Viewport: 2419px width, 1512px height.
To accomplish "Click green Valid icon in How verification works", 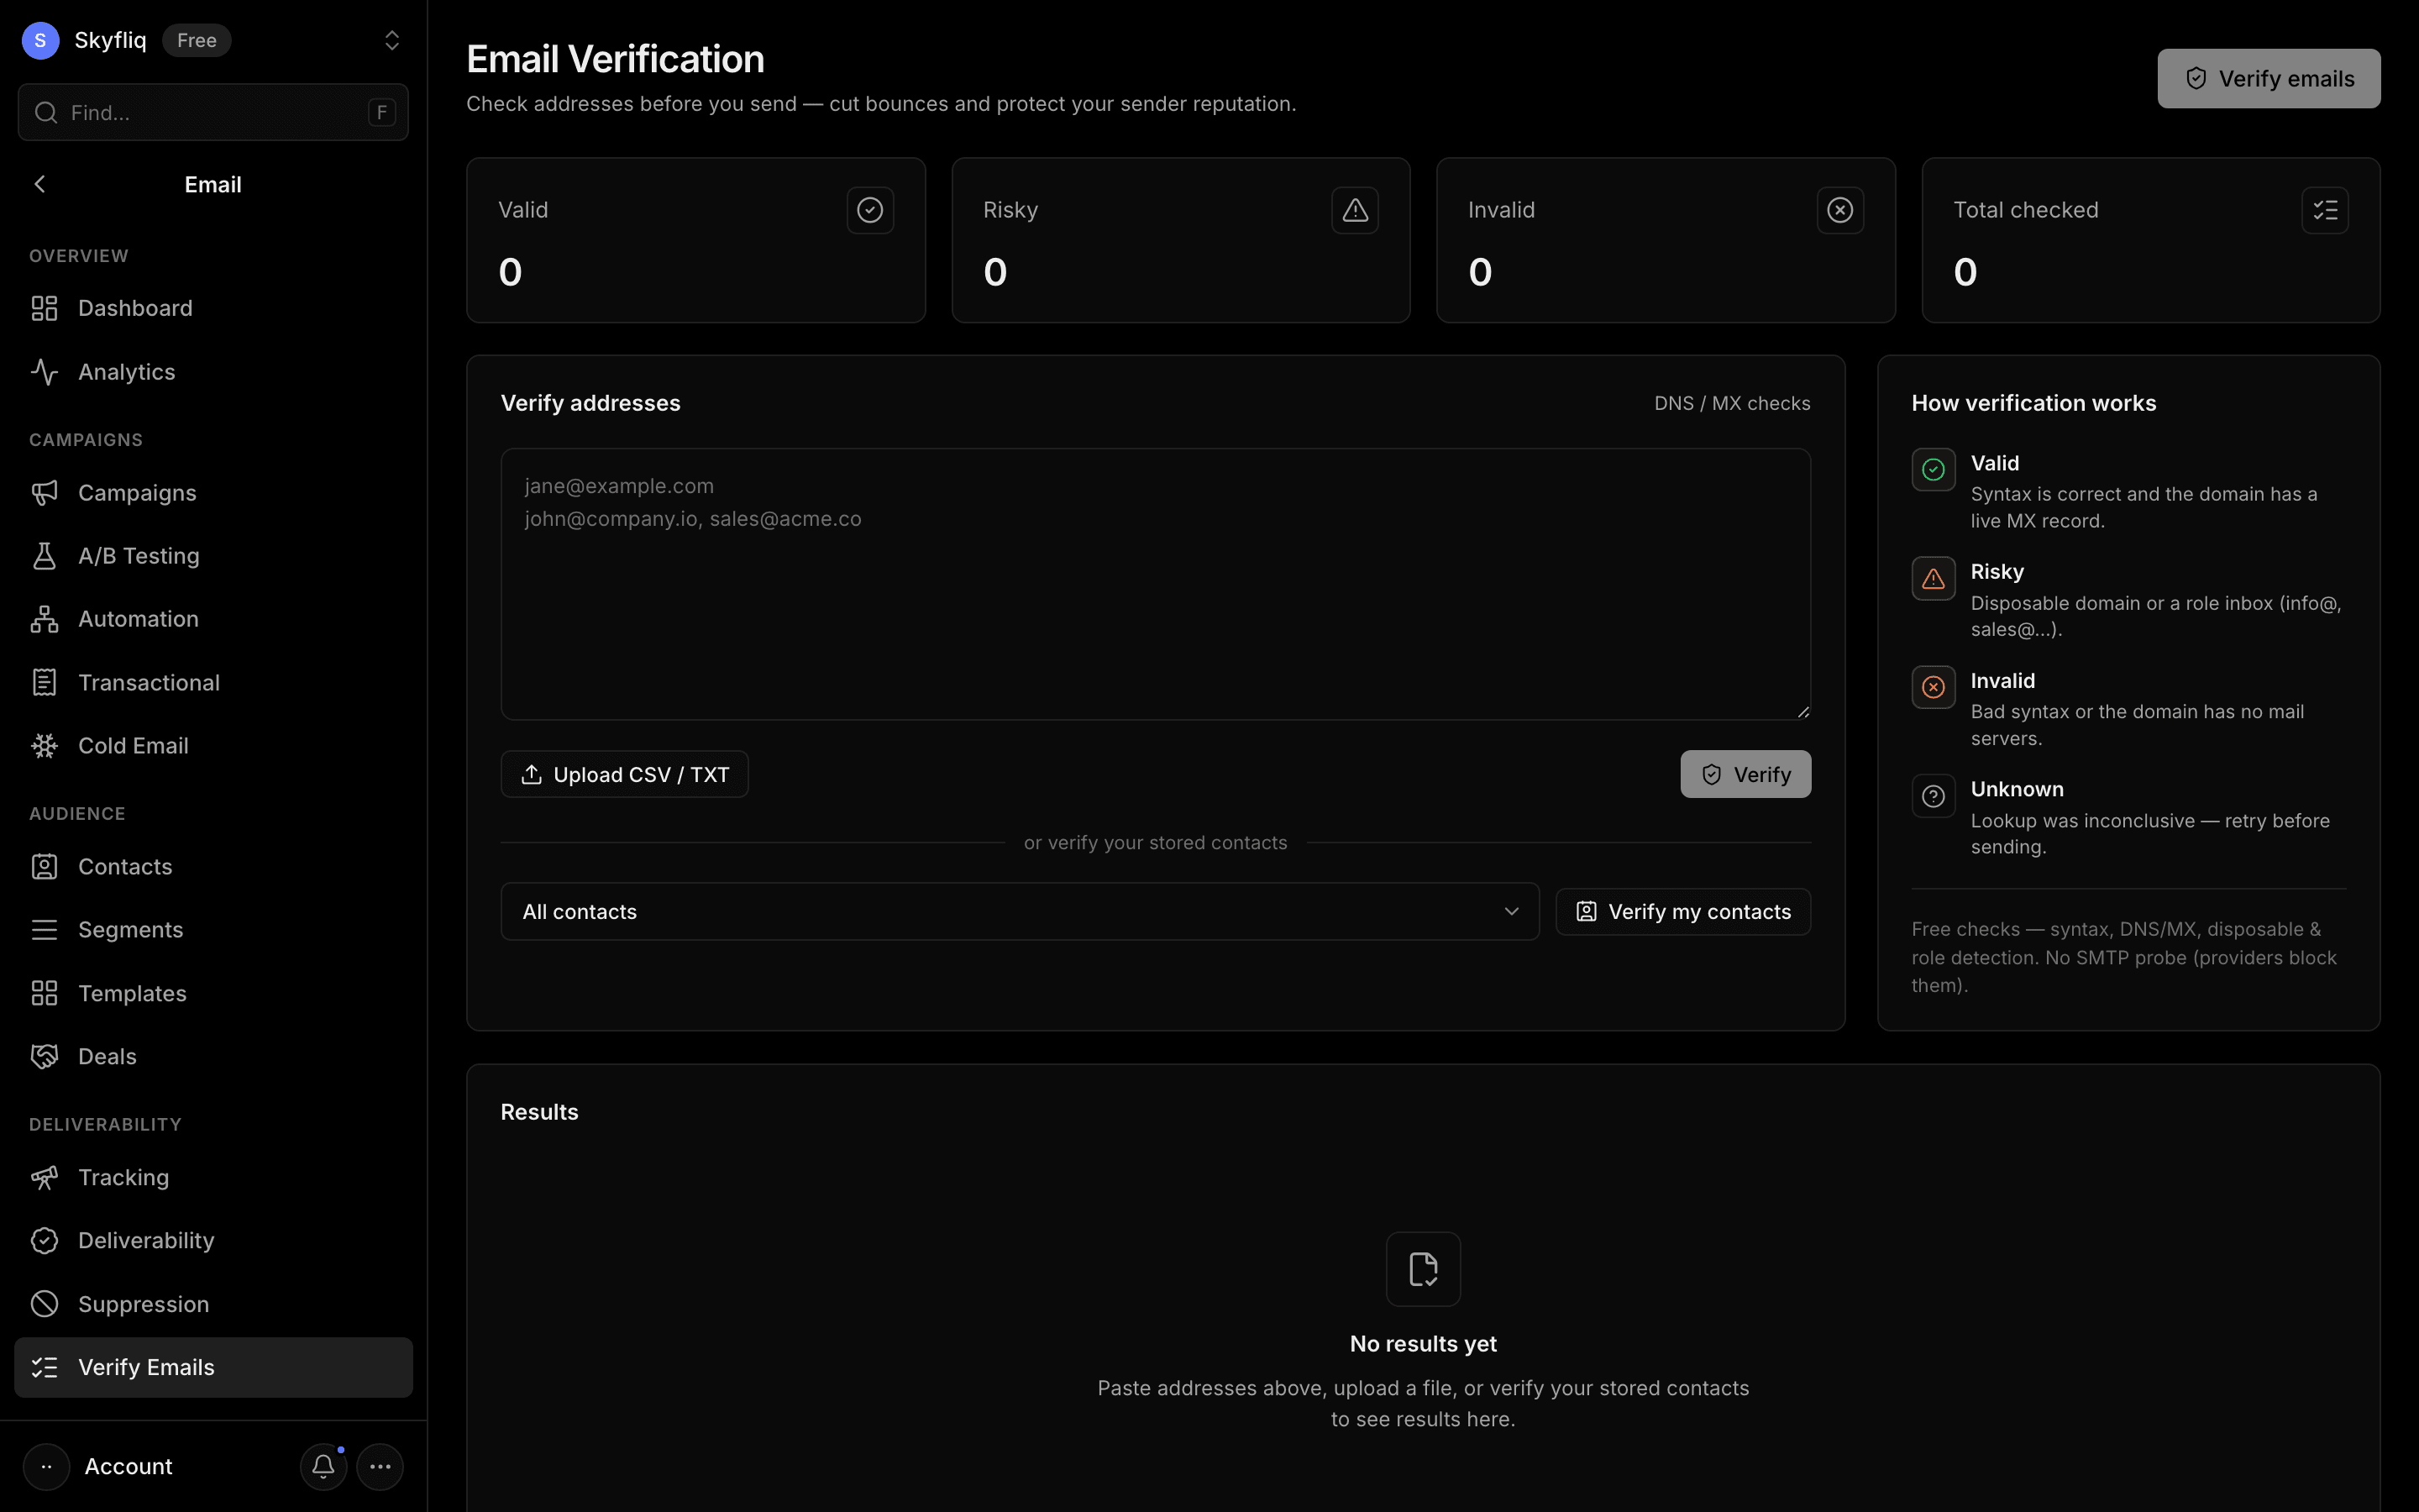I will (1934, 469).
